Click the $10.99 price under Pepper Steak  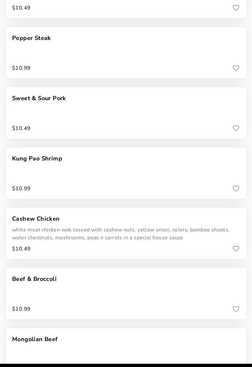21,68
